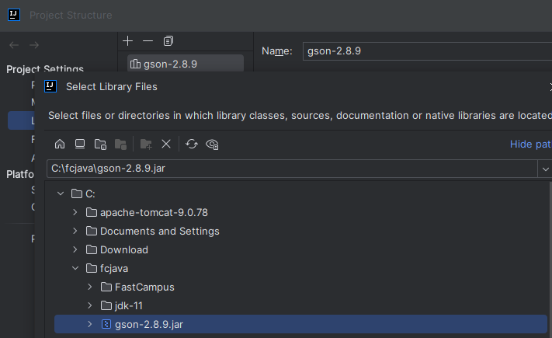552x338 pixels.
Task: Click the New Folder icon
Action: point(146,145)
